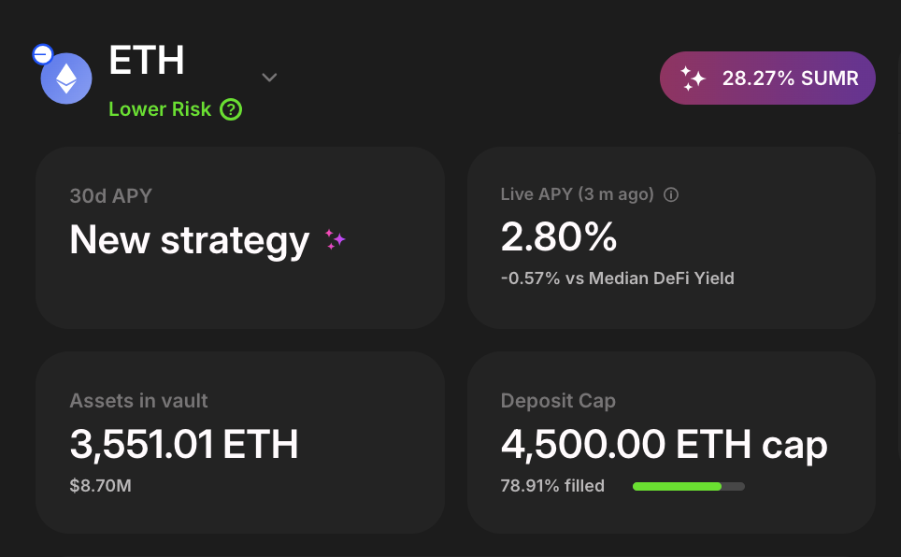Click the Ethereum token logo icon
Image resolution: width=901 pixels, height=557 pixels.
[x=66, y=79]
